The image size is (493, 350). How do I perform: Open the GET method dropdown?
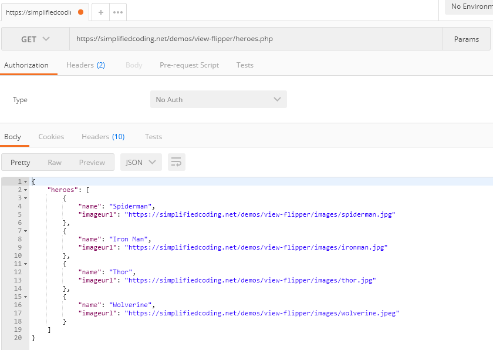point(35,39)
